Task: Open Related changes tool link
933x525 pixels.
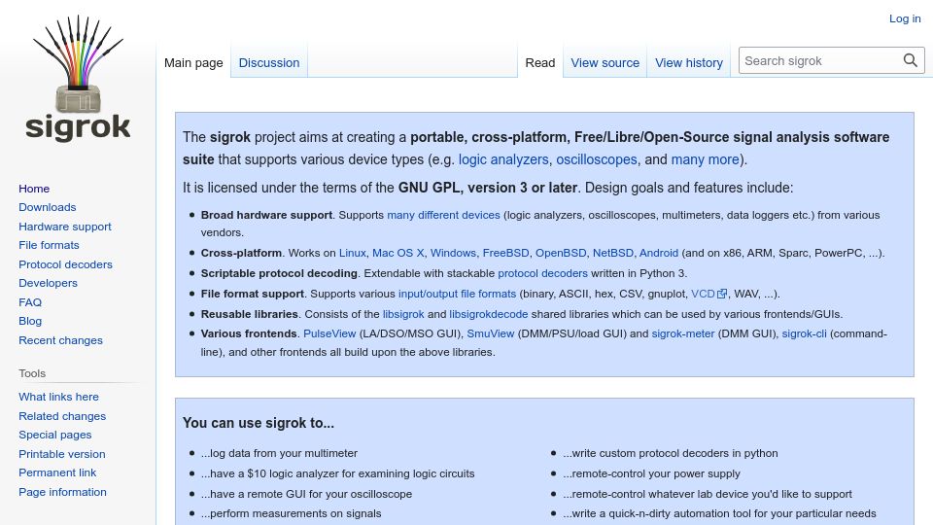Action: [62, 416]
